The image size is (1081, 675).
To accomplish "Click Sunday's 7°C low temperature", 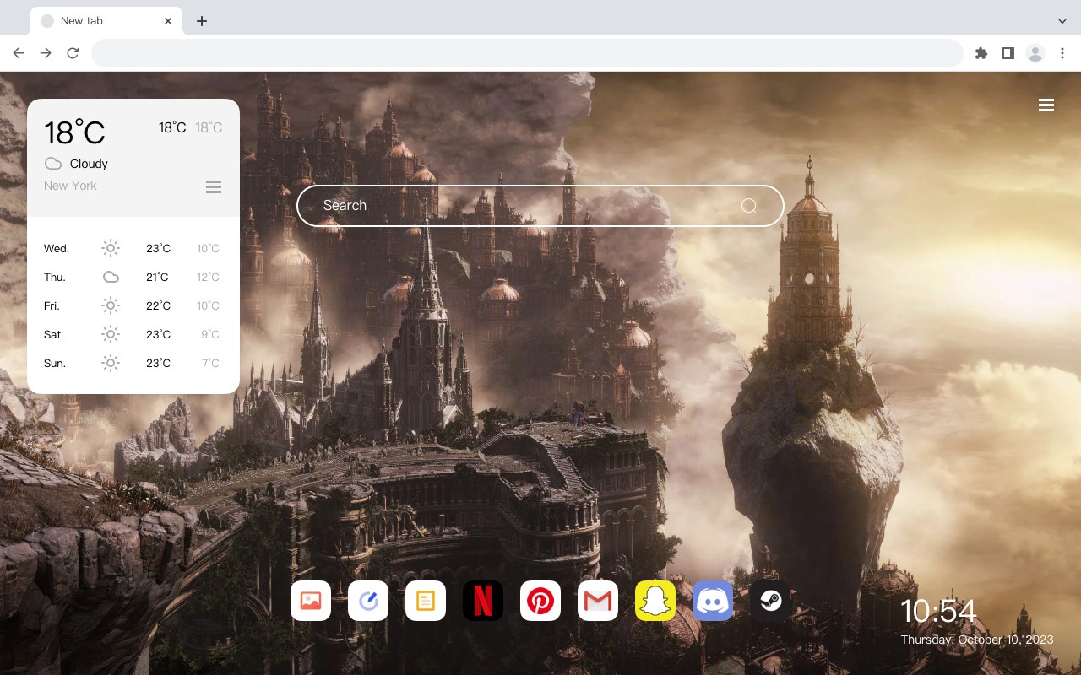I will tap(210, 363).
